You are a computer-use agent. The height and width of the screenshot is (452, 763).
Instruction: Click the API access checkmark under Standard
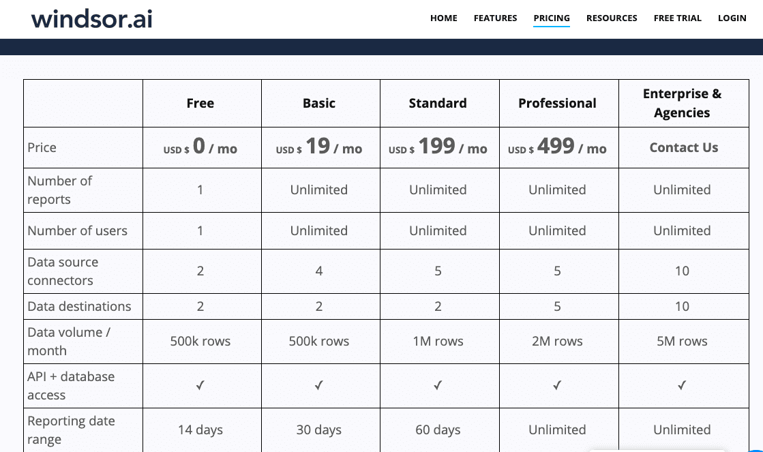[438, 385]
